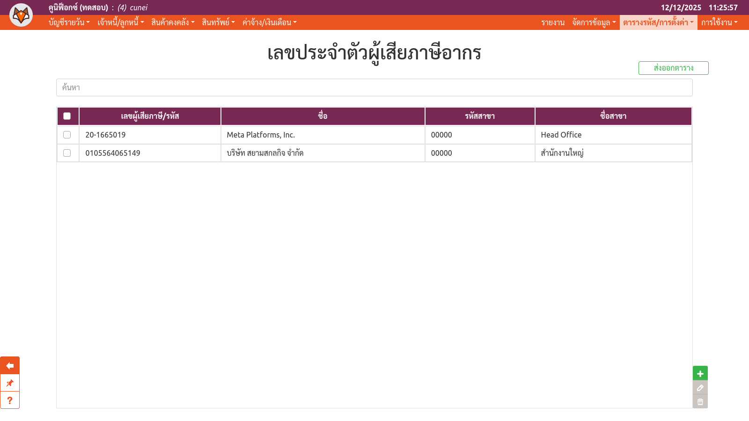The height and width of the screenshot is (421, 749).
Task: Click the green plus add button
Action: [x=700, y=373]
